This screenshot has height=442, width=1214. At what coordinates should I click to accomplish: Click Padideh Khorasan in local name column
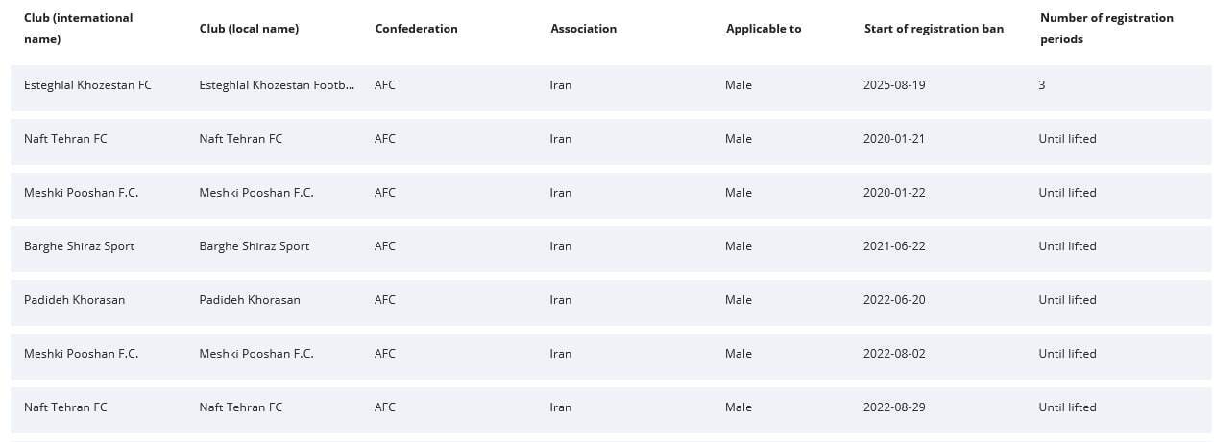250,300
